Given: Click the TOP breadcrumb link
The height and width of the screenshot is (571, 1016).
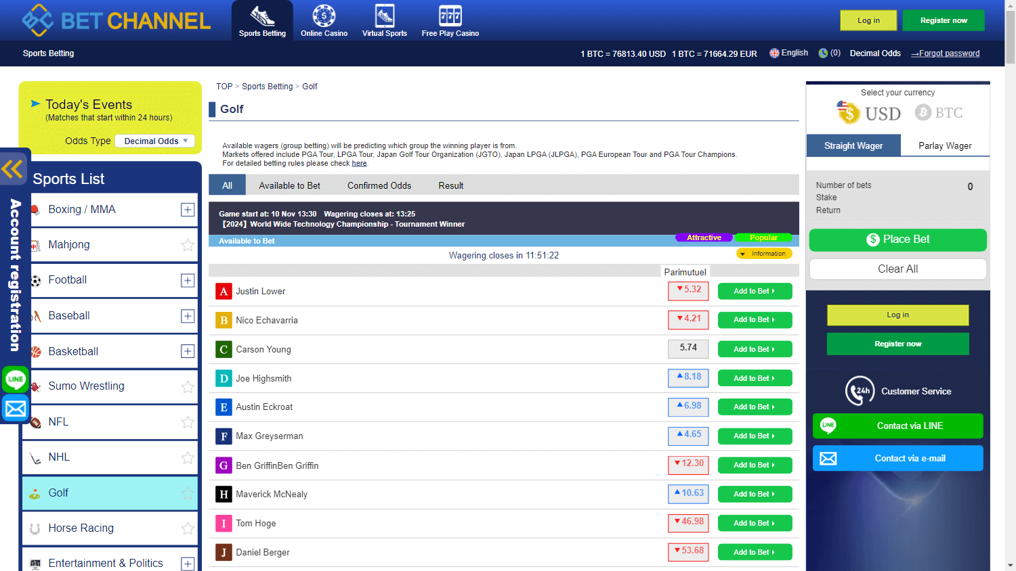Looking at the screenshot, I should tap(224, 87).
